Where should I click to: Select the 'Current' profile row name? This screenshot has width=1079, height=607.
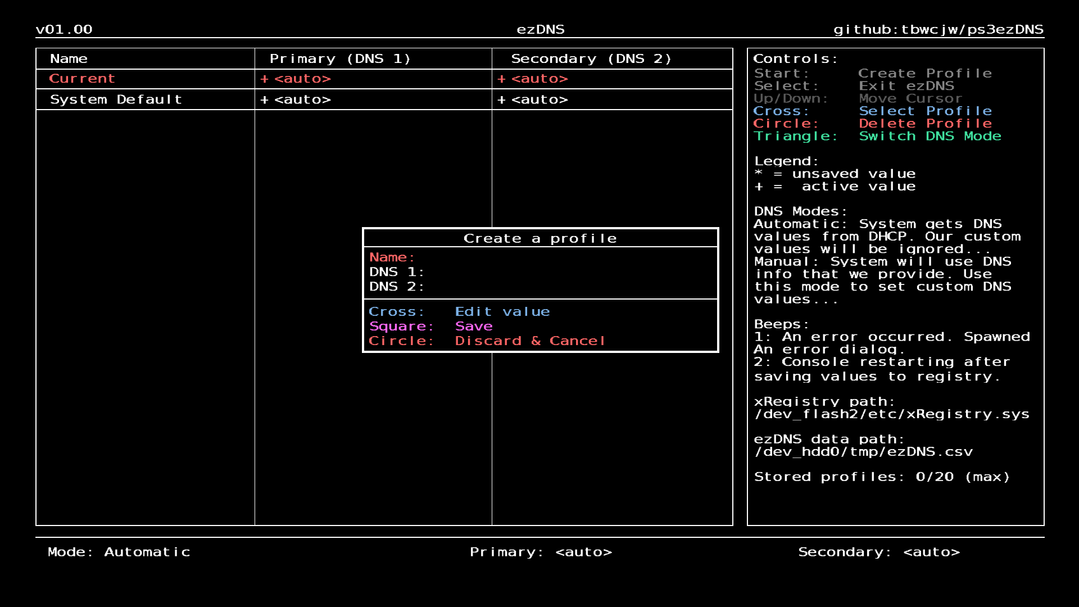click(x=82, y=79)
